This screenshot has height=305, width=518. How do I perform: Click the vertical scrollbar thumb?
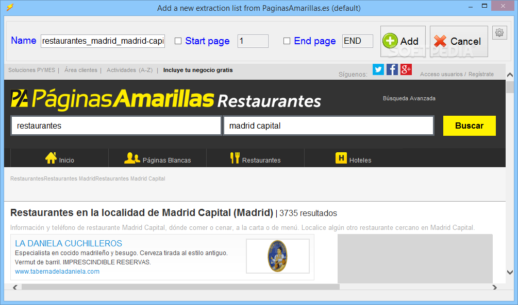[x=510, y=87]
